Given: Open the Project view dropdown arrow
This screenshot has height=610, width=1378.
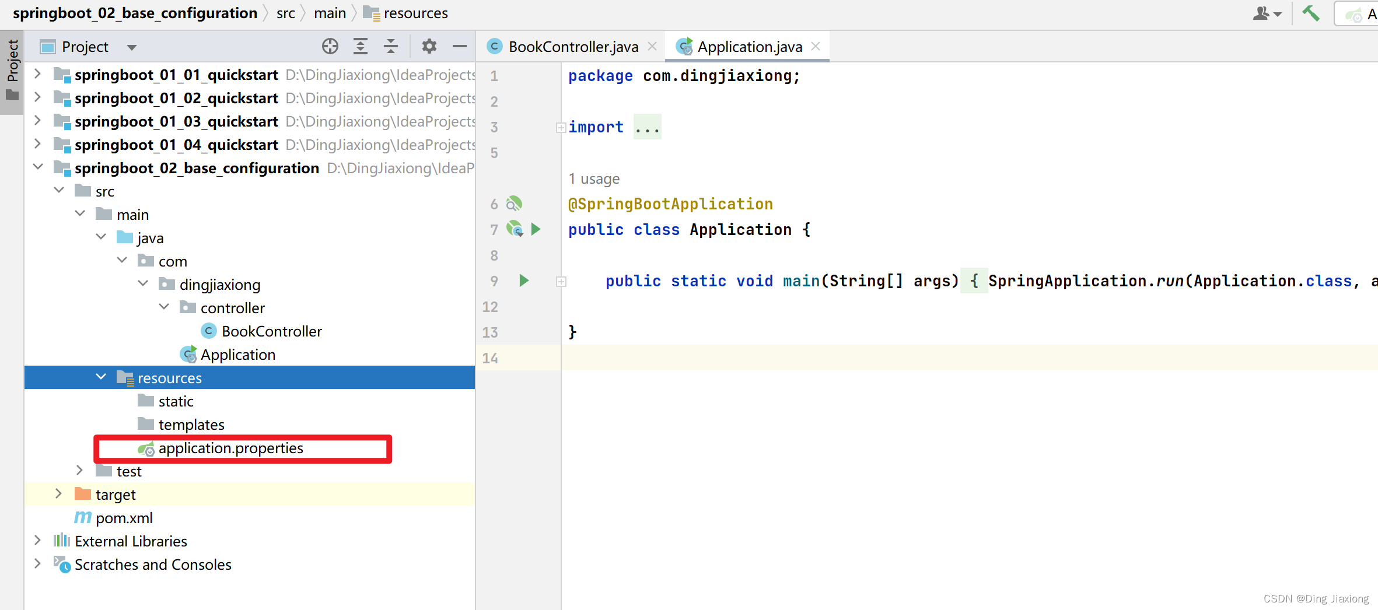Looking at the screenshot, I should (x=132, y=47).
